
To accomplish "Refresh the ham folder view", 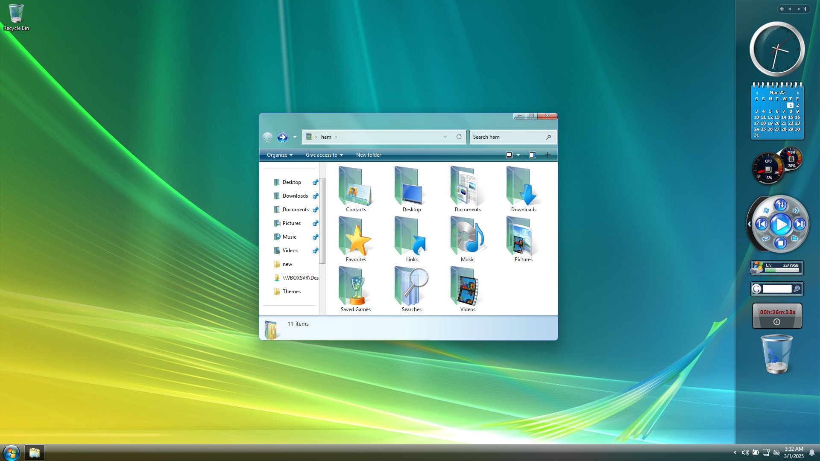I will pos(459,137).
